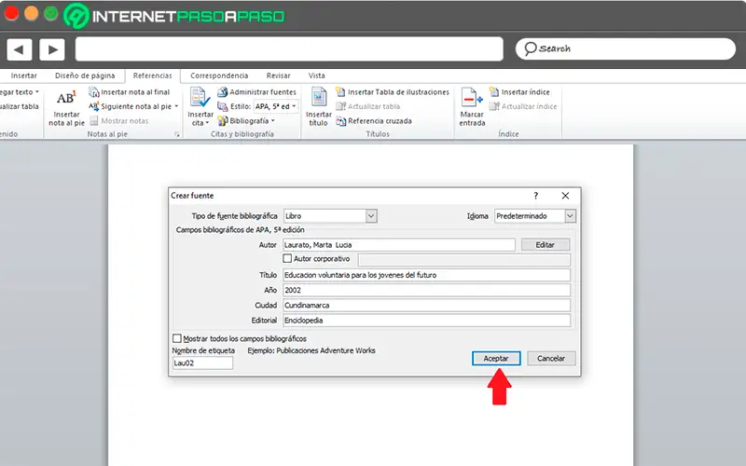Open Administrar fuentes
This screenshot has height=466, width=746.
[x=257, y=91]
